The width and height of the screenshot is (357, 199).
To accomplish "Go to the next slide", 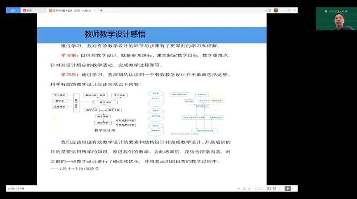I will coord(249,189).
